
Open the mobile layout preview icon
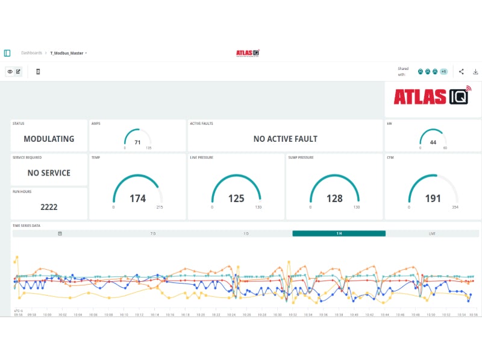38,72
